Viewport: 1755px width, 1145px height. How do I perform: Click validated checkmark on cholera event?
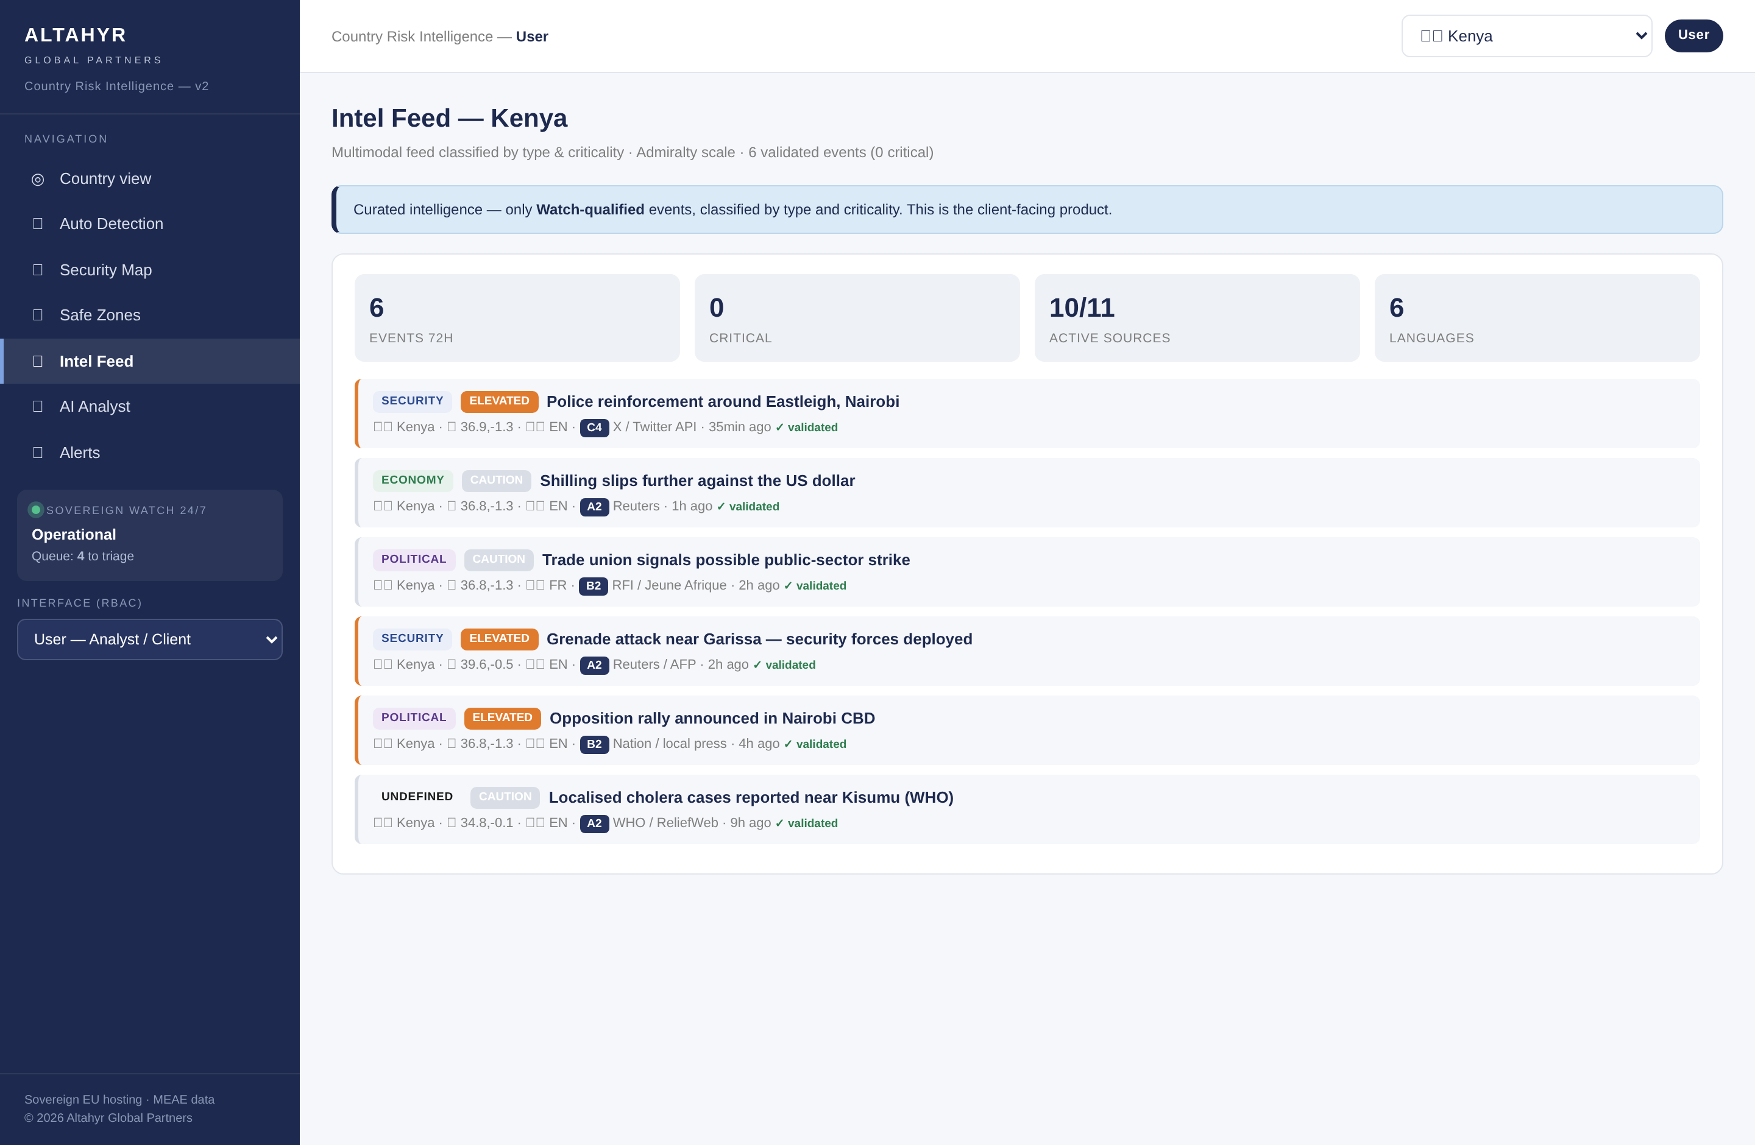tap(807, 823)
